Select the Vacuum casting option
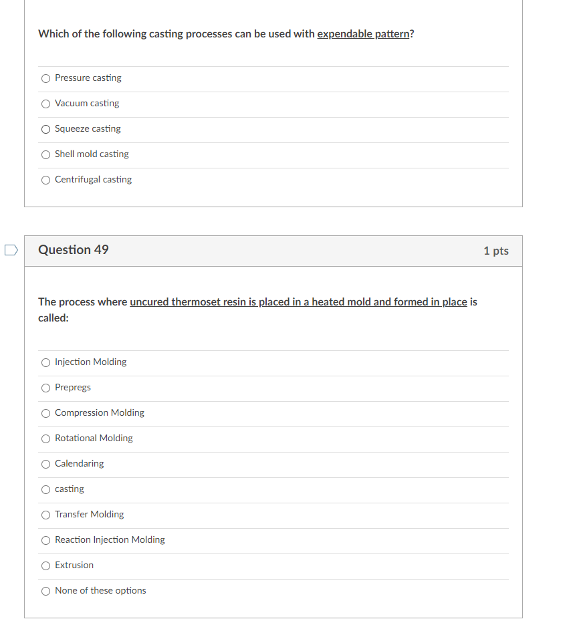Viewport: 571px width, 621px height. coord(45,104)
